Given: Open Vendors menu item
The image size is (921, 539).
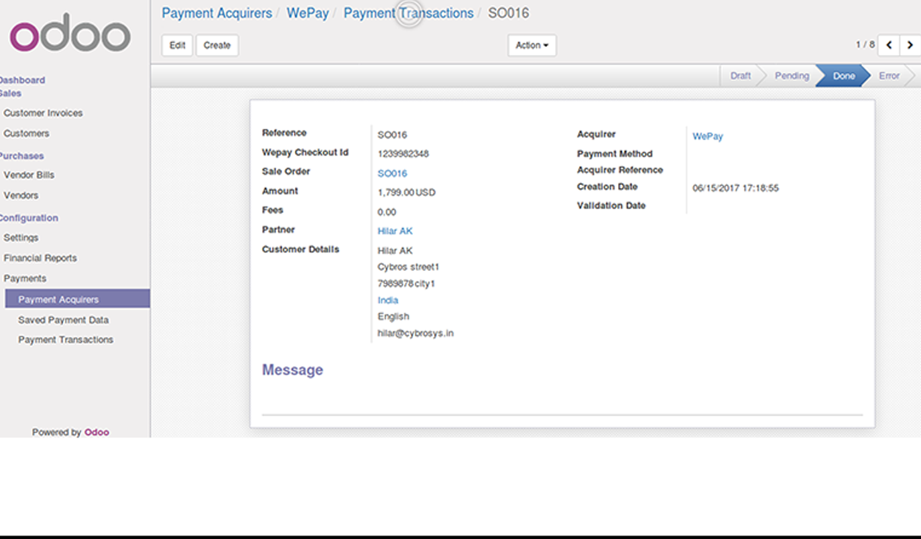Looking at the screenshot, I should 21,195.
